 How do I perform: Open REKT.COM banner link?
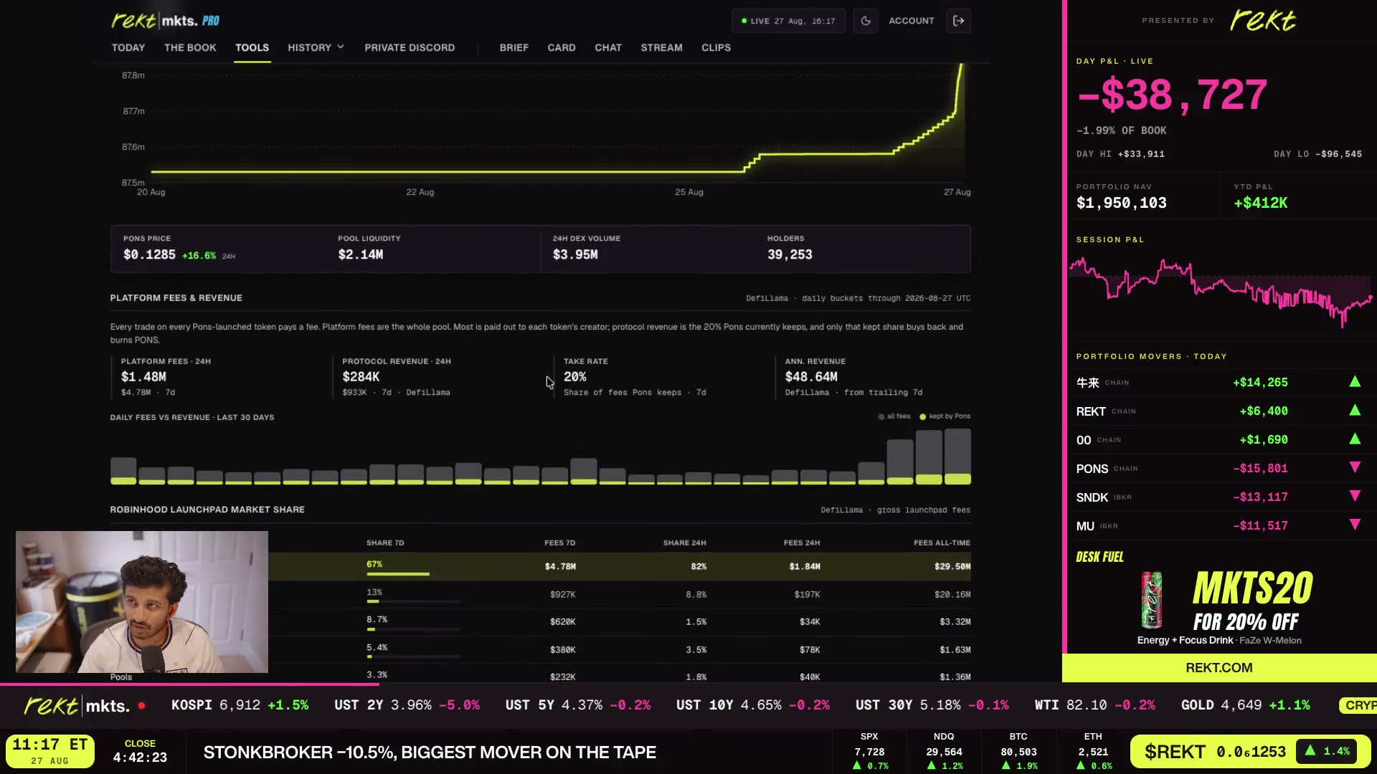[x=1219, y=668]
